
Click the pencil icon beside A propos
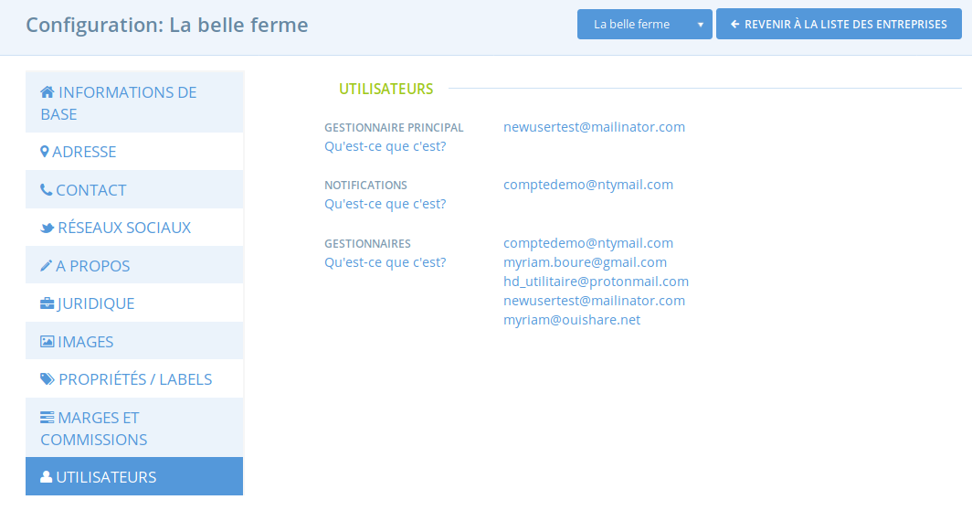pyautogui.click(x=46, y=265)
